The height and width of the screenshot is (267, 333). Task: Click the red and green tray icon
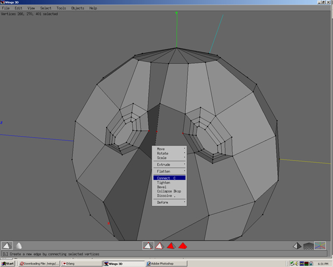point(306,263)
